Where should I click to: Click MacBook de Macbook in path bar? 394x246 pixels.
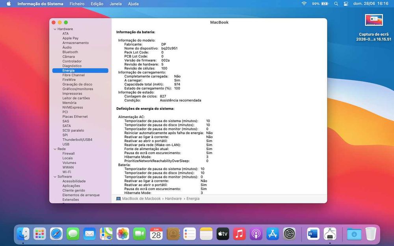[x=141, y=198]
